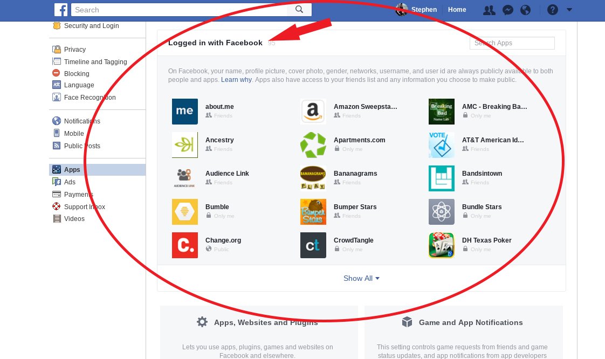Image resolution: width=605 pixels, height=359 pixels.
Task: Open the DH Texas Poker name link
Action: pos(486,240)
